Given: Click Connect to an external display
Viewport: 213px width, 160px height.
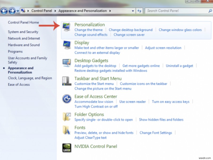Looking at the screenshot, I should click(x=97, y=53).
